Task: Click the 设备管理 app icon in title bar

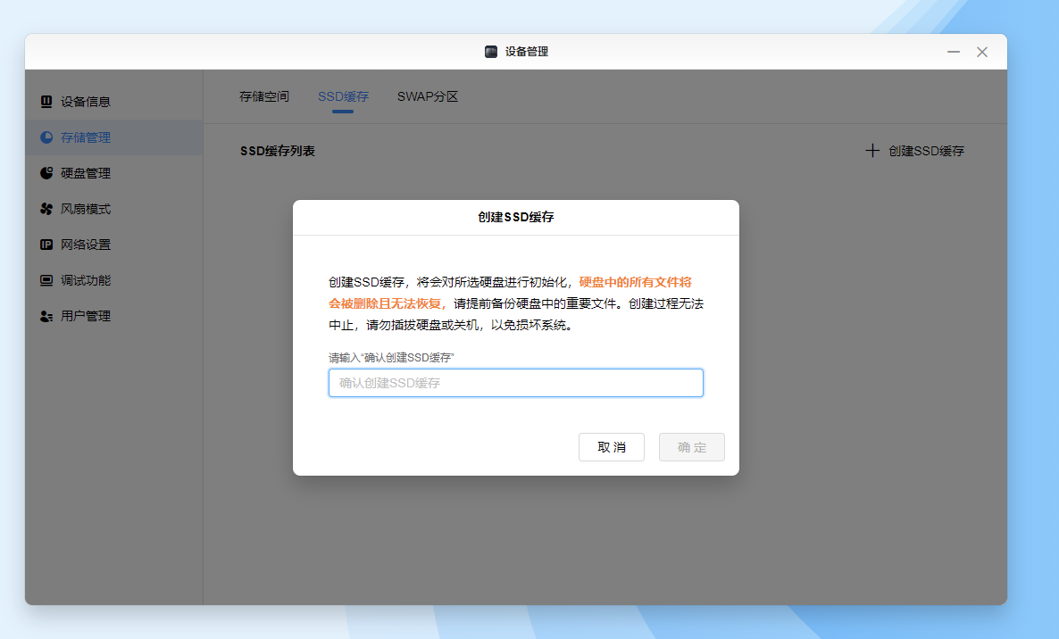Action: pyautogui.click(x=491, y=52)
